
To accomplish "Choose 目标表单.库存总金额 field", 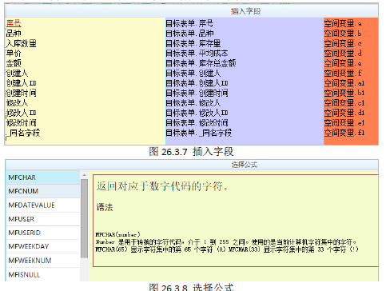I will [201, 63].
